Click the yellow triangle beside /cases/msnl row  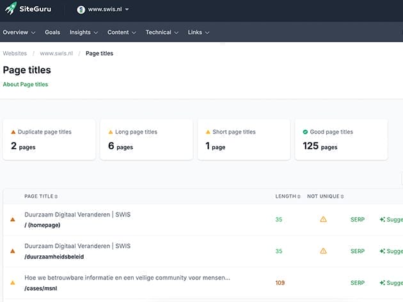[x=12, y=283]
